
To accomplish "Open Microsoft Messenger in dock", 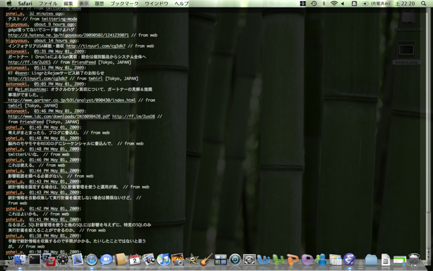I will 321,260.
